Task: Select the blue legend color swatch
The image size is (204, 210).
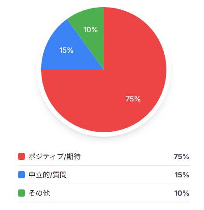Action: click(21, 175)
